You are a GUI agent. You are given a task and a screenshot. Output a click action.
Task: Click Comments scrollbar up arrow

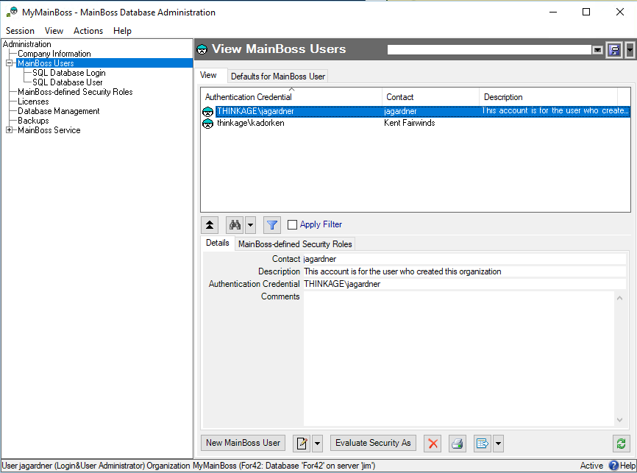[619, 298]
